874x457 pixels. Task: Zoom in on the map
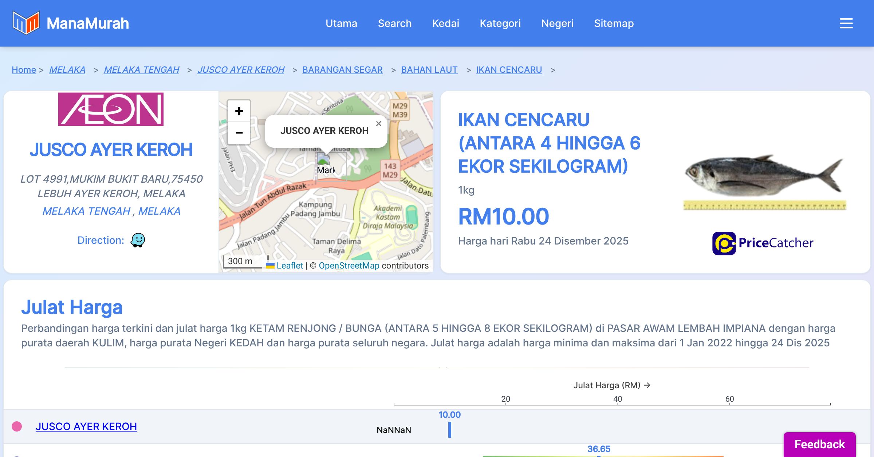click(x=239, y=111)
